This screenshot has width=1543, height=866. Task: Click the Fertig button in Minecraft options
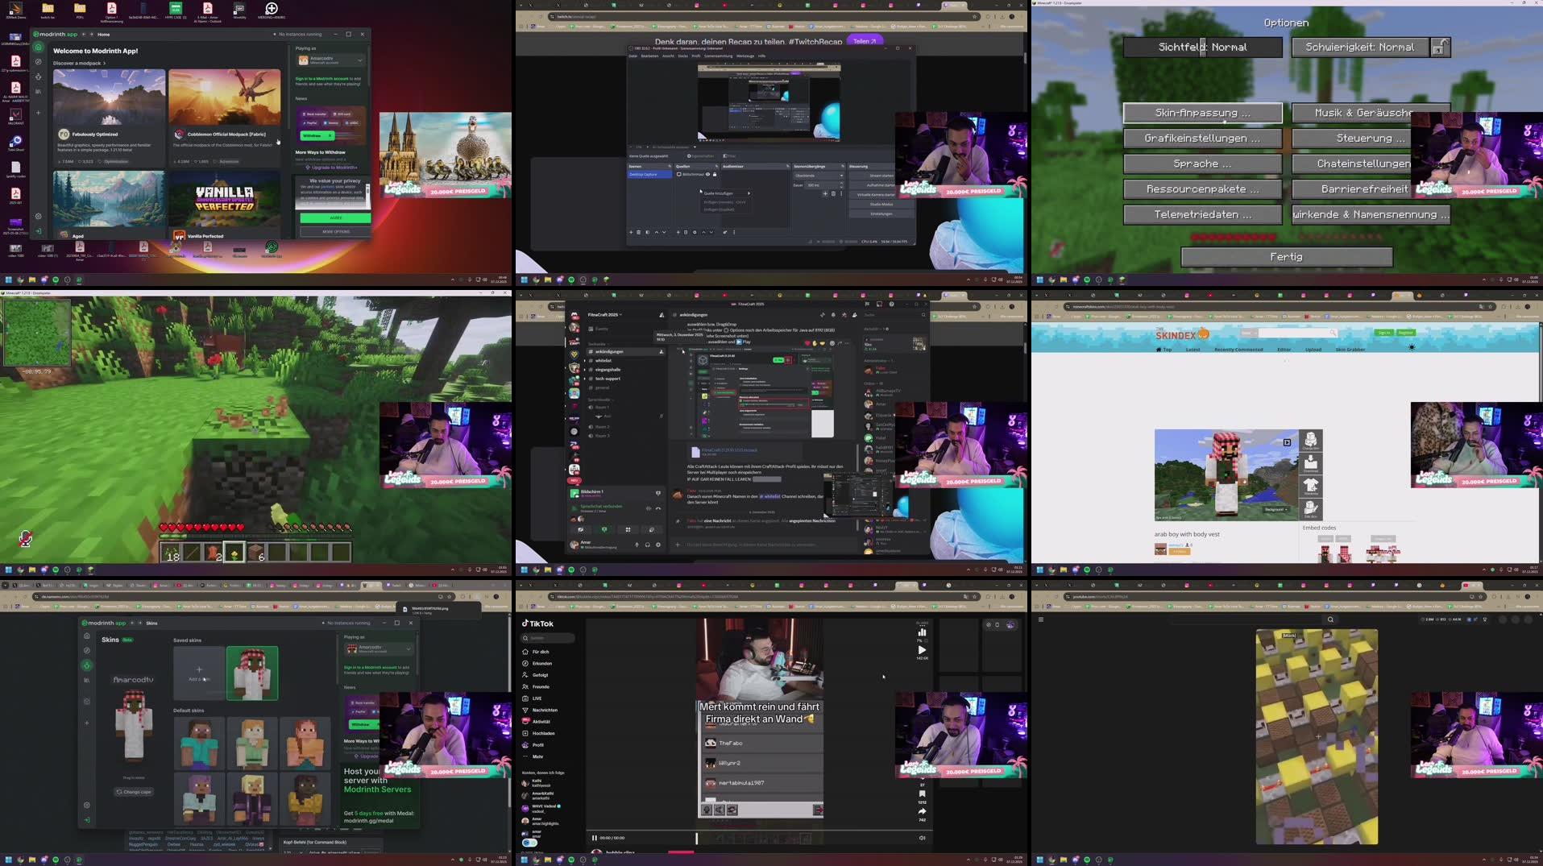(x=1286, y=256)
